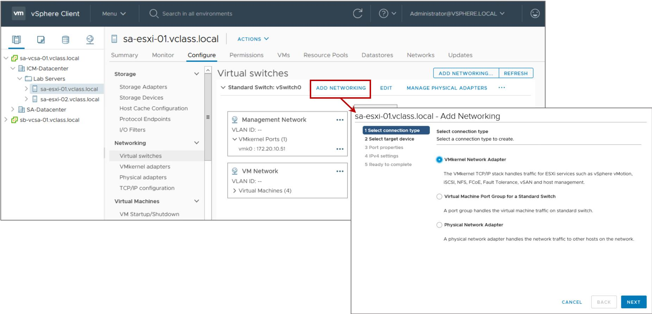
Task: Click the VMware vm logo icon
Action: click(x=18, y=13)
